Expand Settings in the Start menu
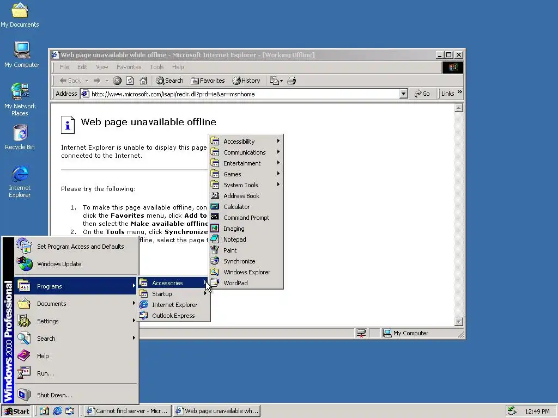This screenshot has height=418, width=558. tap(76, 321)
